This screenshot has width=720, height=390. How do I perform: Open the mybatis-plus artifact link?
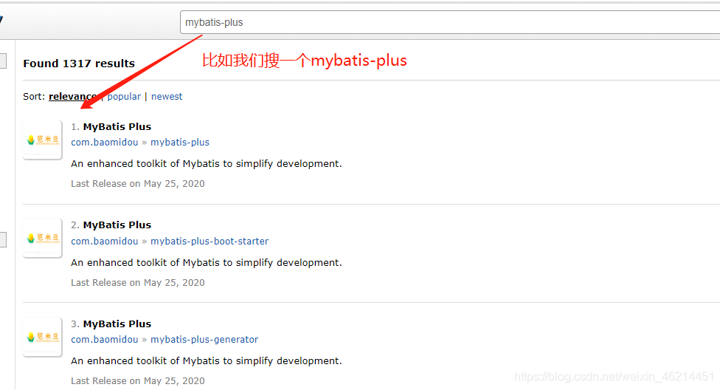click(180, 143)
